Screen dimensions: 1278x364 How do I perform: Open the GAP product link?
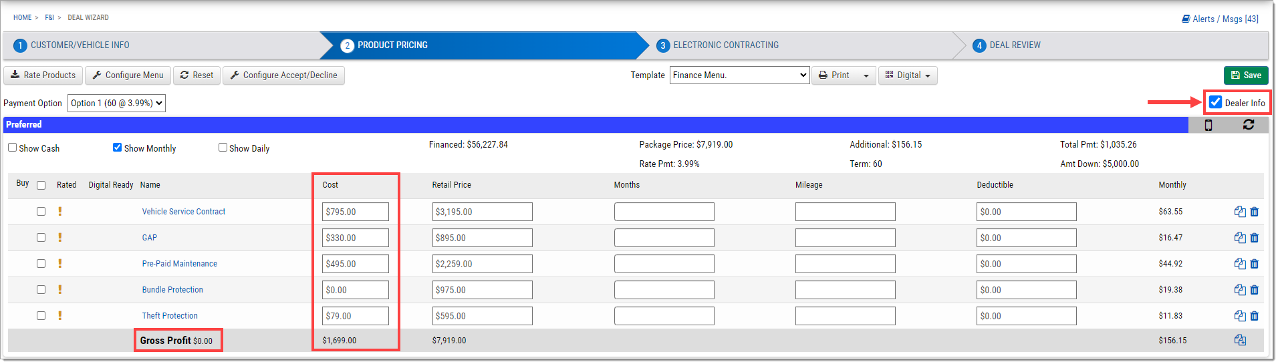click(150, 238)
